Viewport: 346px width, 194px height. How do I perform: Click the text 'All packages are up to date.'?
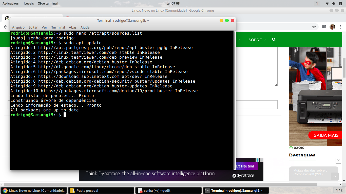click(x=46, y=110)
